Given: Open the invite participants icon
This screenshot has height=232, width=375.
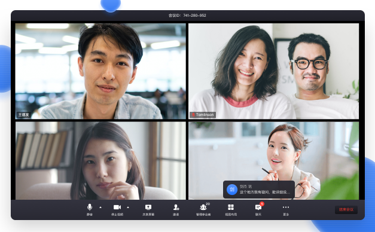Looking at the screenshot, I should pos(176,210).
